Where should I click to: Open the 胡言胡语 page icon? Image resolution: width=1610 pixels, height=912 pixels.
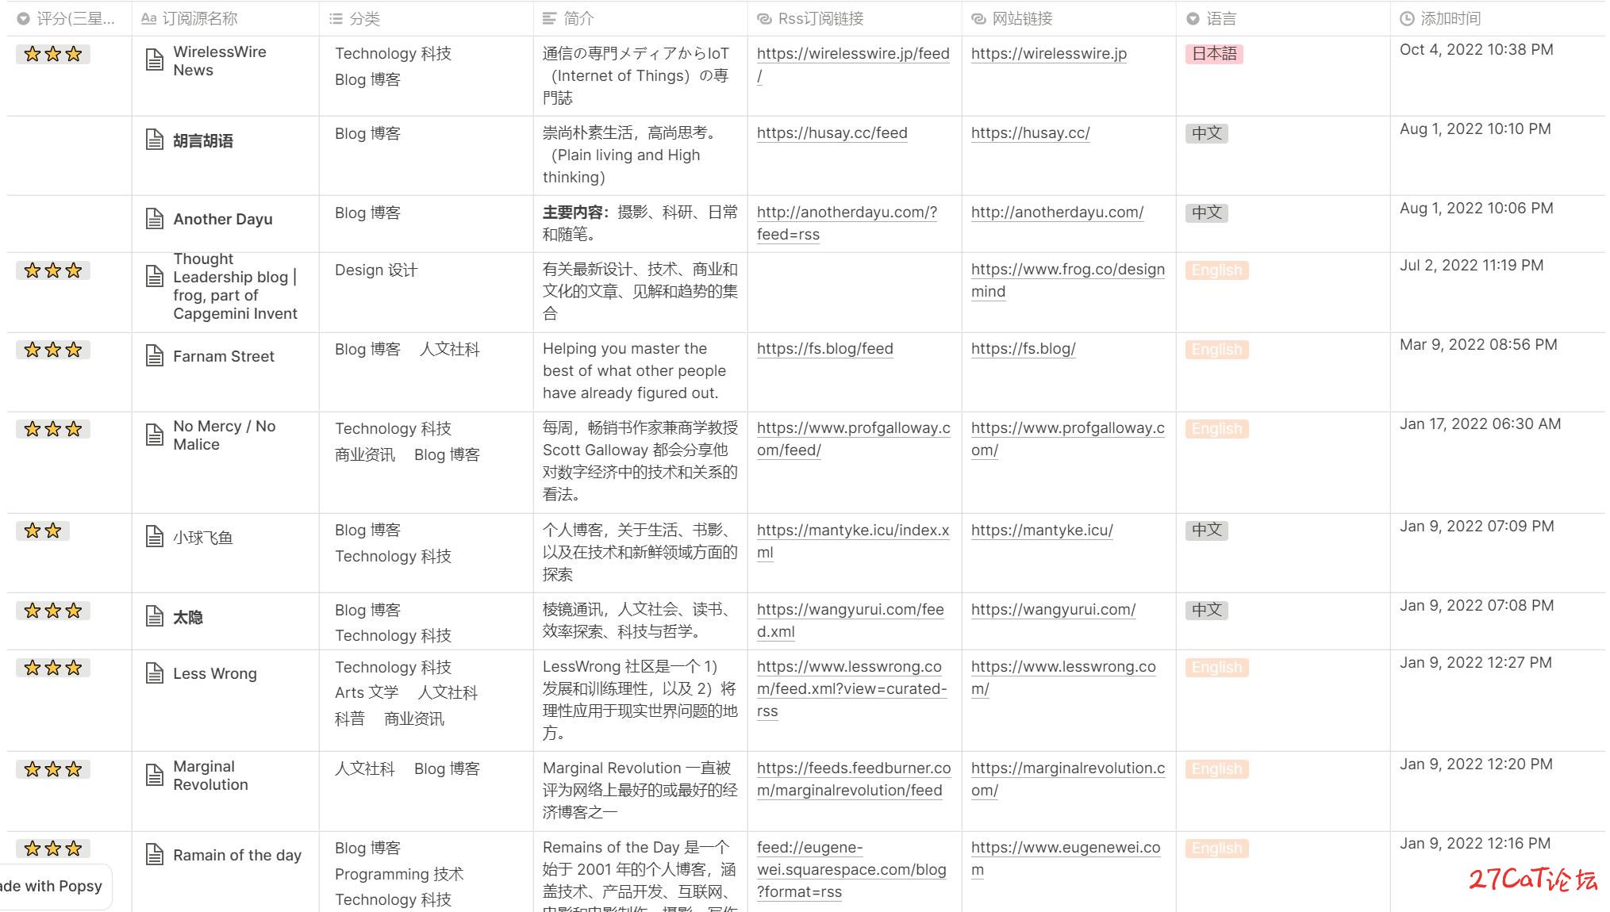155,140
